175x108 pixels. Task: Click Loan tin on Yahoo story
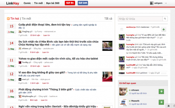(x=47, y=66)
